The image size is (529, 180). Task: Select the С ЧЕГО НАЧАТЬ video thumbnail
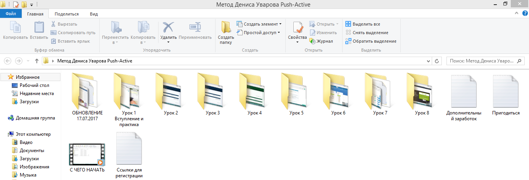87,154
